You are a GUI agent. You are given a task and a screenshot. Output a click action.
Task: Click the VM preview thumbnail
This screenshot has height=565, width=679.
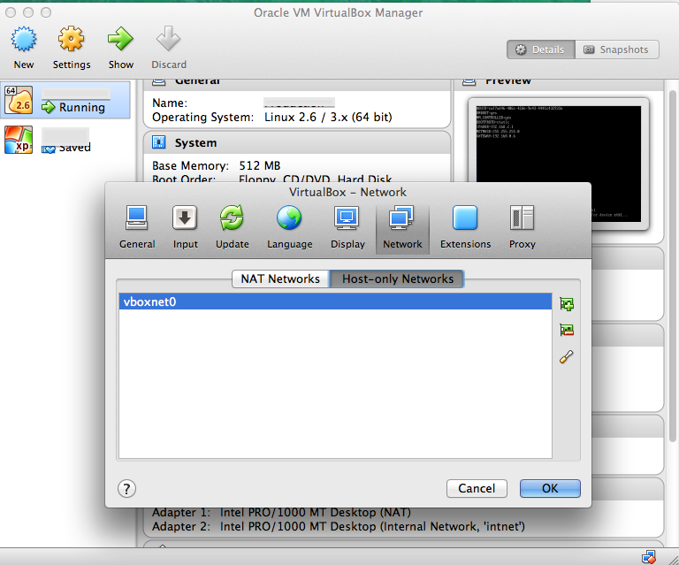coord(559,164)
